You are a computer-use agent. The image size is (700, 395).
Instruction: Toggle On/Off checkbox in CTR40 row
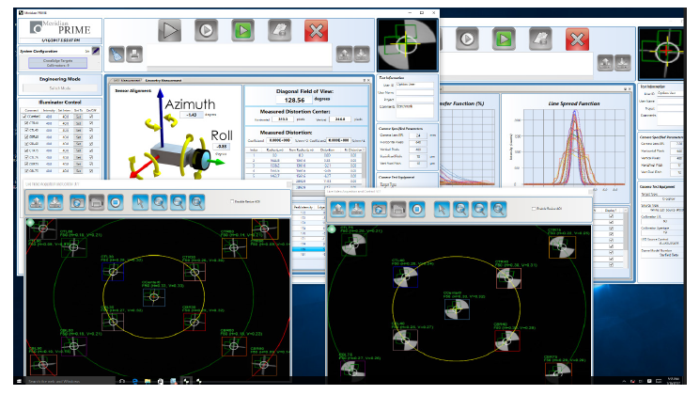(91, 123)
